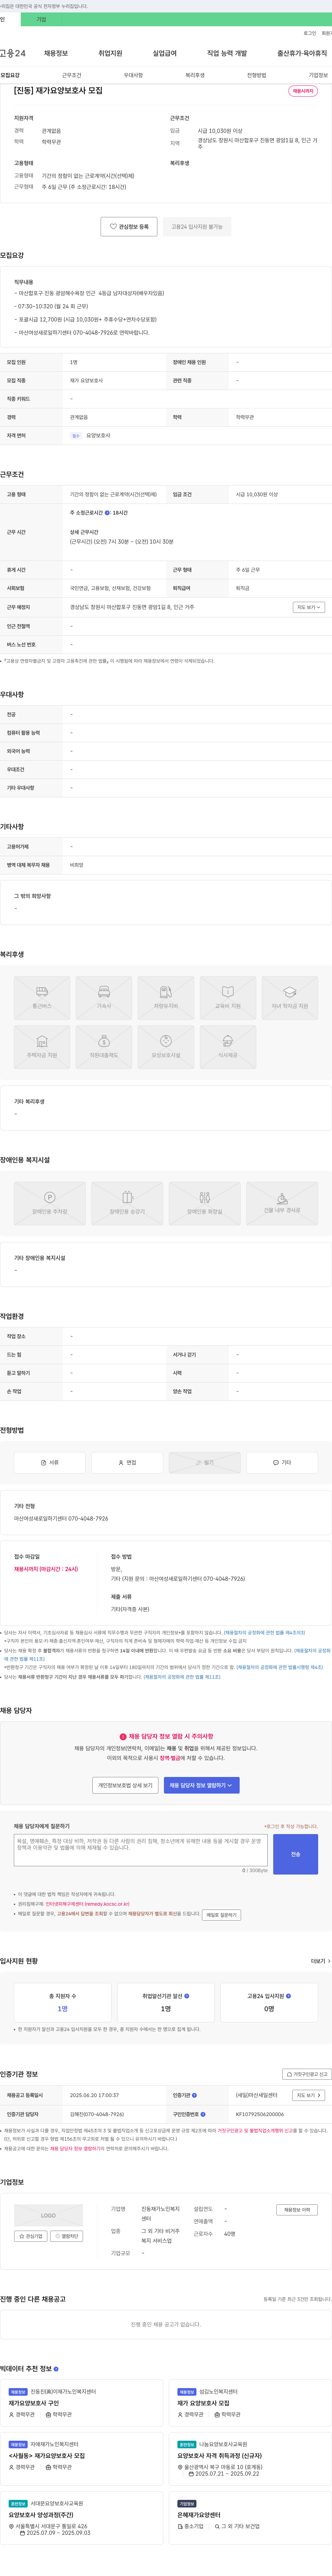Click the 직원대출제도 welfare icon

click(x=104, y=1041)
